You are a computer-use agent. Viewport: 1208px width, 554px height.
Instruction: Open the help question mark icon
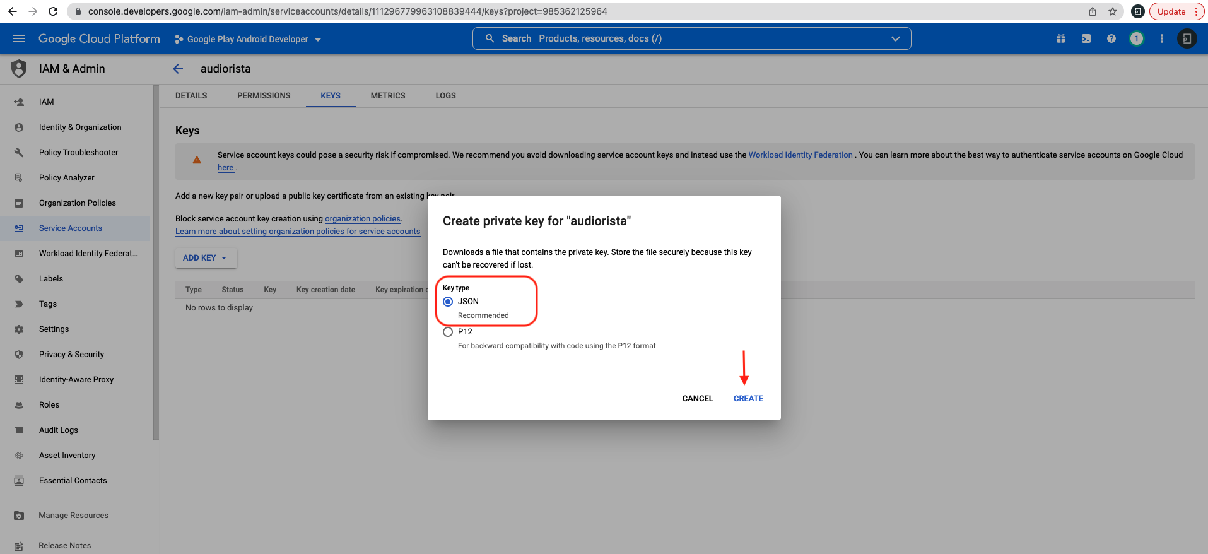point(1111,38)
